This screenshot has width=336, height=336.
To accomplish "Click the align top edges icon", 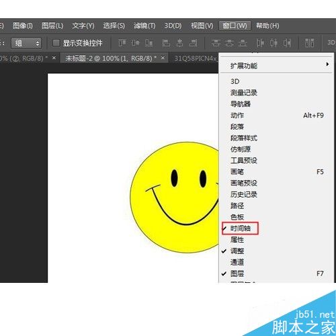I will (x=122, y=42).
